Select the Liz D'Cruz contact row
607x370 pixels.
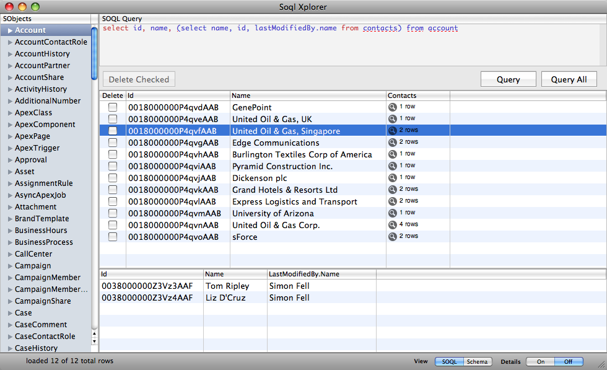352,297
